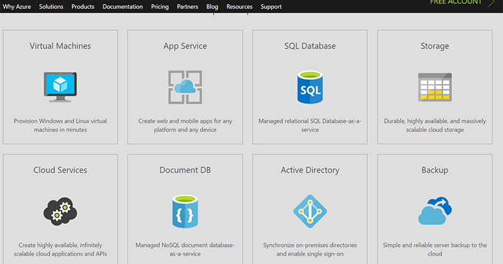Select the Cloud Services heading

point(60,170)
